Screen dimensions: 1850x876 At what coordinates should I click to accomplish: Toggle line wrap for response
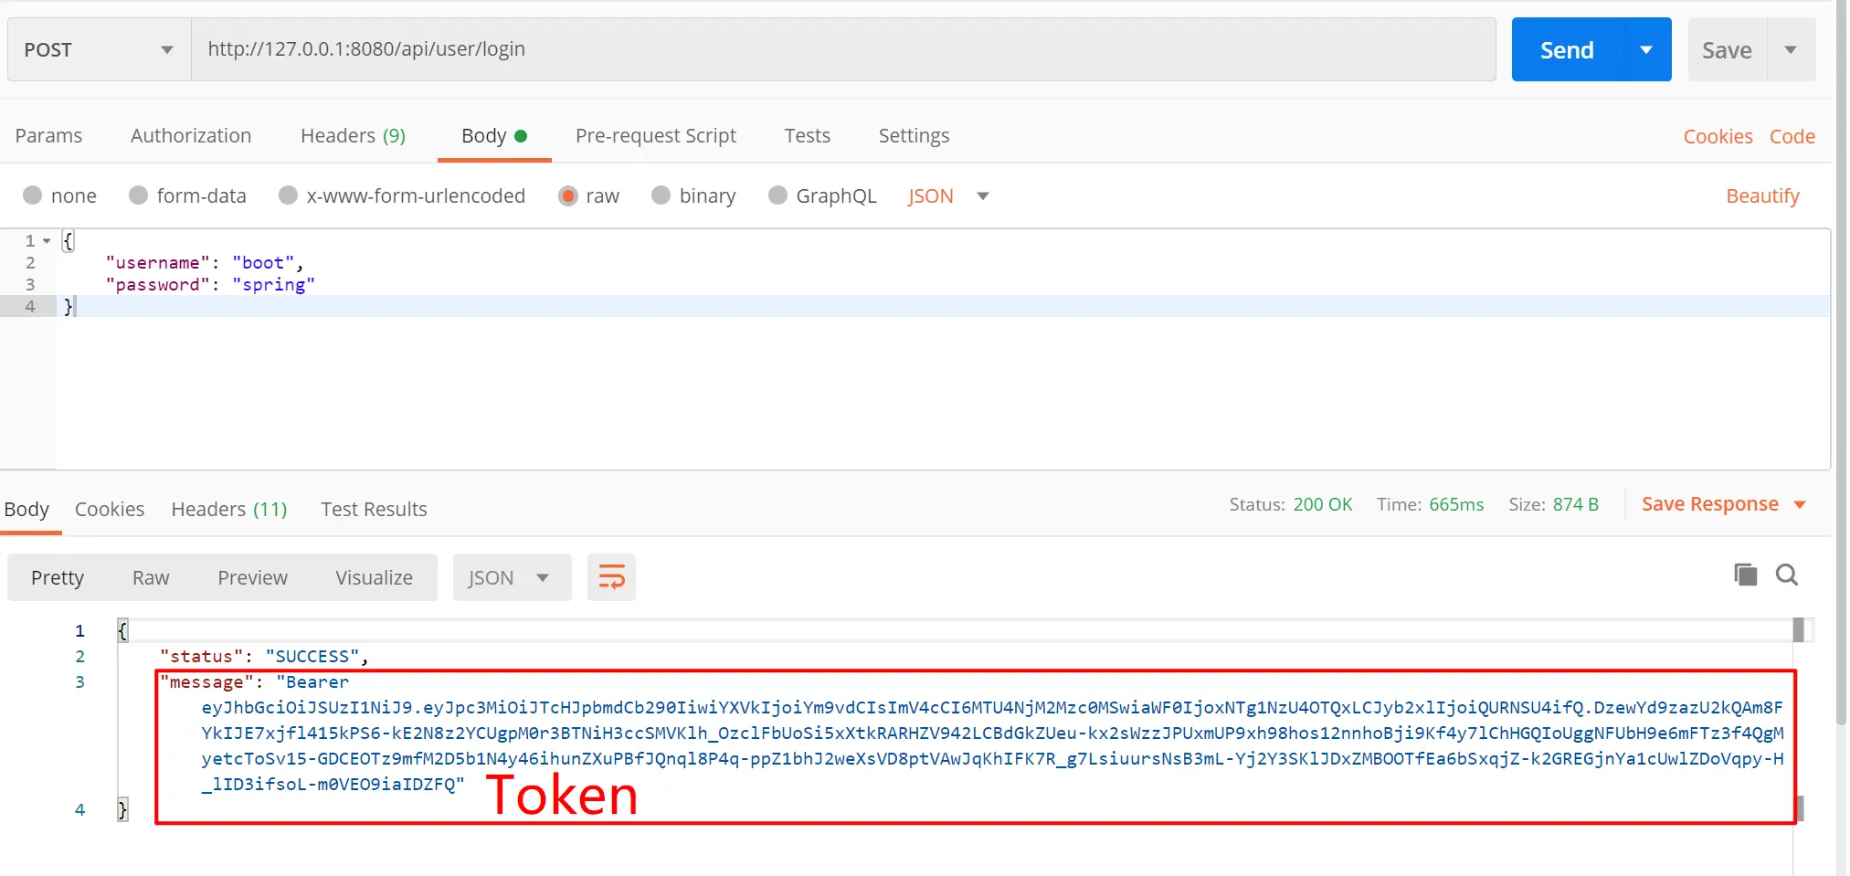point(611,577)
